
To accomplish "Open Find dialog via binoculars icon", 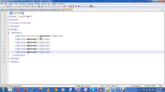I will point(39,6).
